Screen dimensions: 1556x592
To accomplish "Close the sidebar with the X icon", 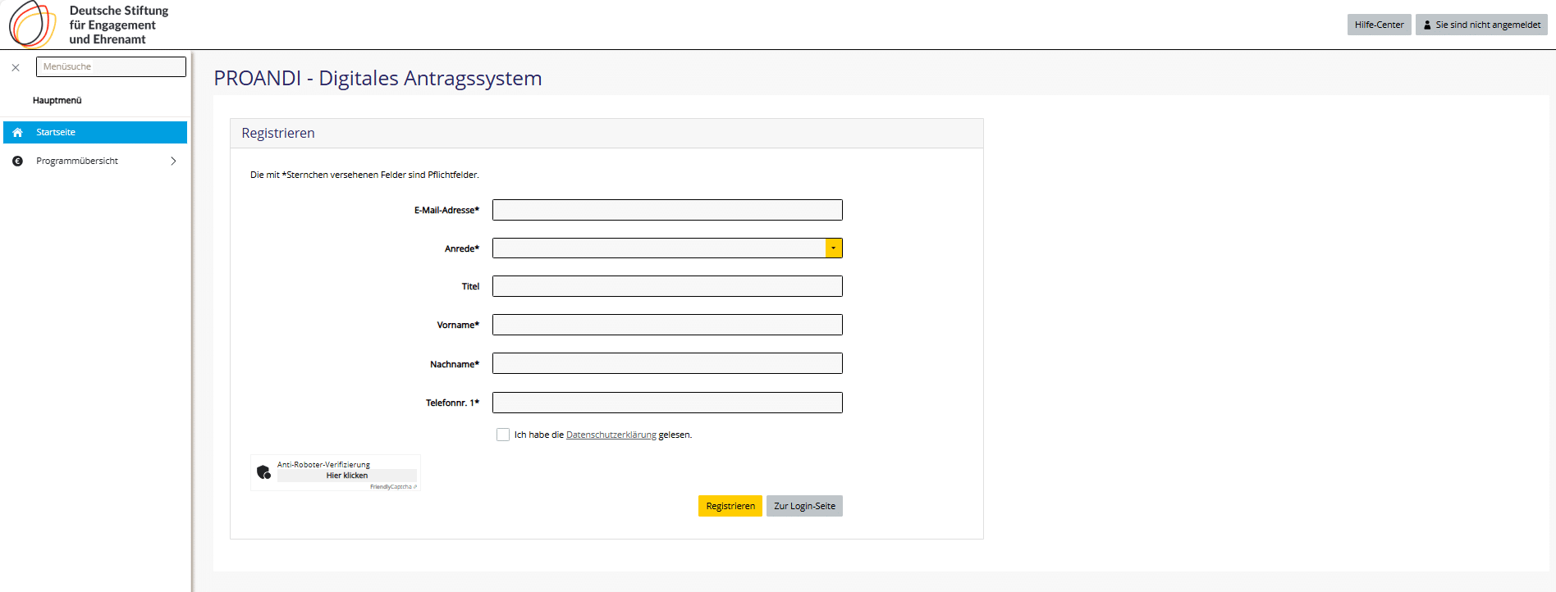I will (16, 68).
